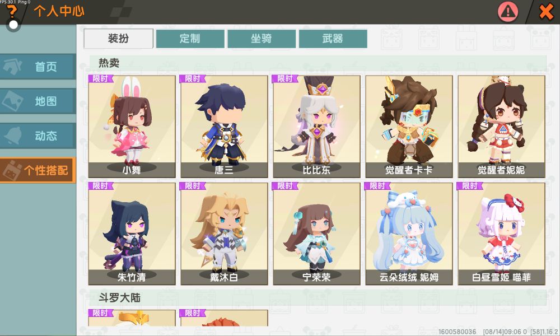Switch to the 装扮 tab

click(x=119, y=39)
